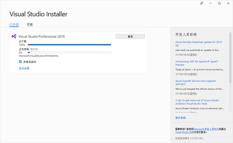Click the Microsoft.VisualStudio.MinShell.Msi package text
Viewport: 233px width, 143px height.
38,56
